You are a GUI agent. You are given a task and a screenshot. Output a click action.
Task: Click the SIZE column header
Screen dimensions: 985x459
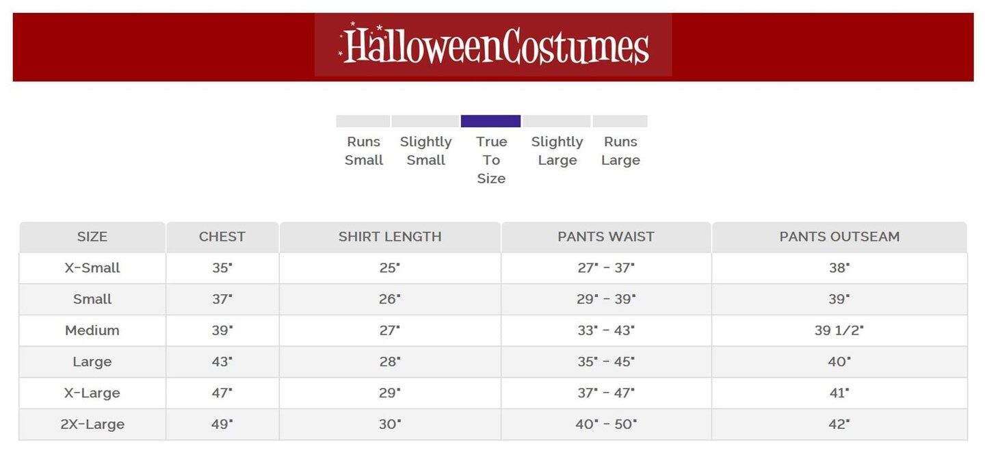pyautogui.click(x=92, y=237)
